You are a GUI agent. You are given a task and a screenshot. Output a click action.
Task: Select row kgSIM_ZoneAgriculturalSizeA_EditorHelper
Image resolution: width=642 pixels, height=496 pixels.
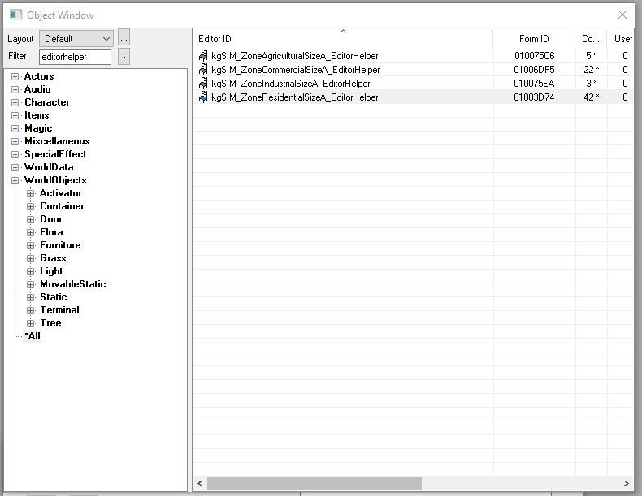click(x=413, y=55)
